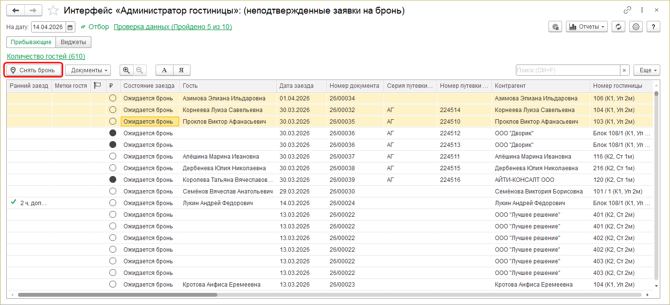Refresh the list with the circular arrows icon
The width and height of the screenshot is (670, 305).
[618, 27]
